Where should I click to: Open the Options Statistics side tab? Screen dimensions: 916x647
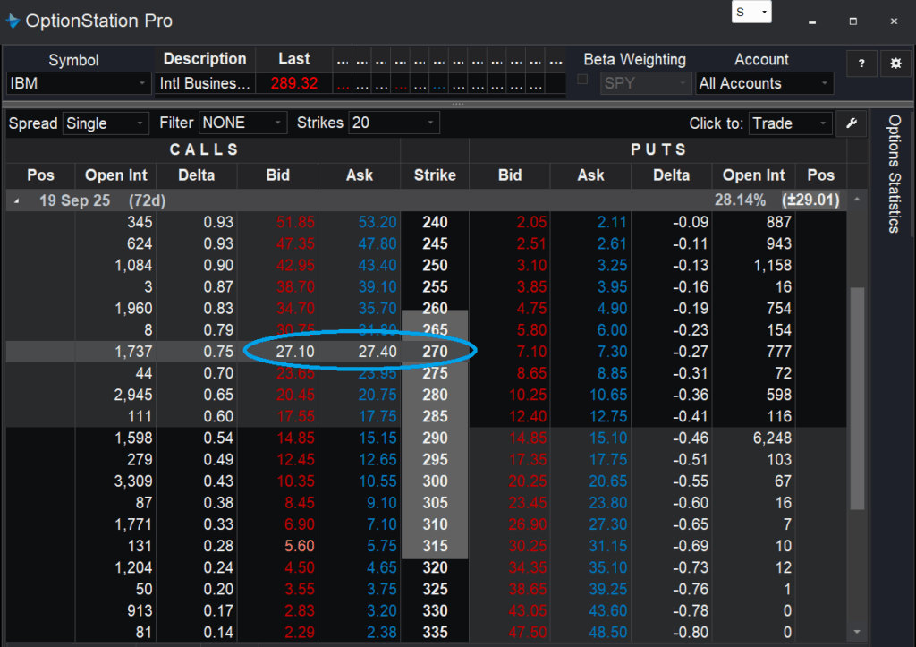coord(894,175)
